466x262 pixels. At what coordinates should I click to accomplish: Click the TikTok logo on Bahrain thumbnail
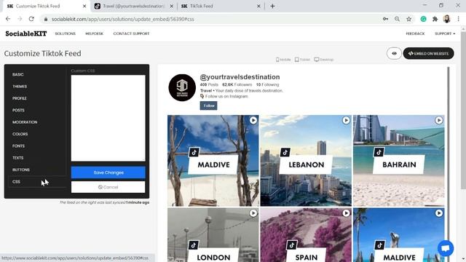click(x=379, y=152)
